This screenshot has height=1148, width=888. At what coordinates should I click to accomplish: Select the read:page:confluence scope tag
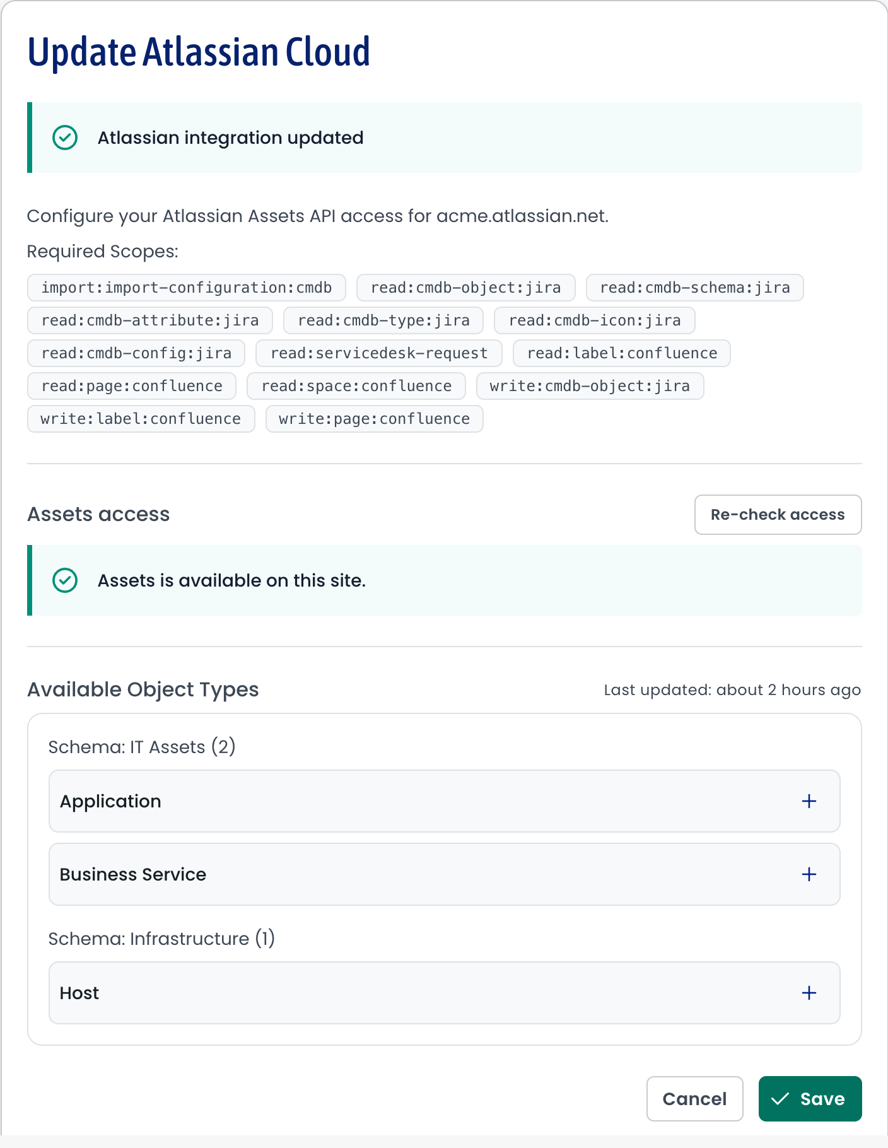pyautogui.click(x=132, y=386)
